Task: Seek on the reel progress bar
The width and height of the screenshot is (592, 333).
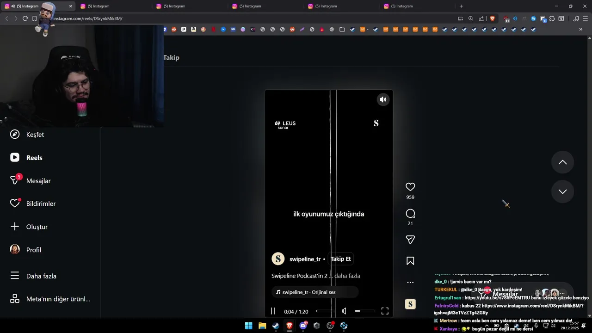Action: pos(324,311)
